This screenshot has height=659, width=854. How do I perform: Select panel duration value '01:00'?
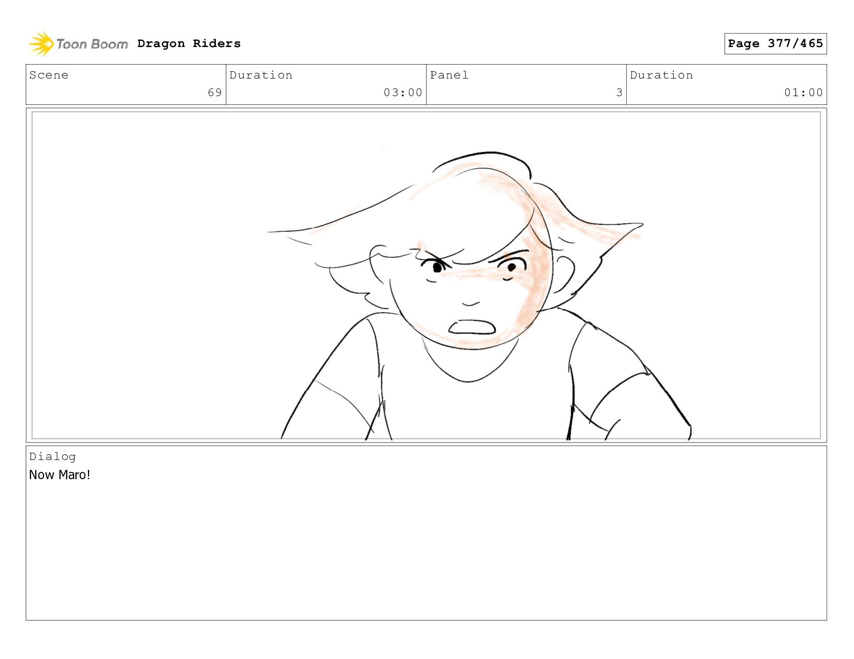pyautogui.click(x=803, y=93)
